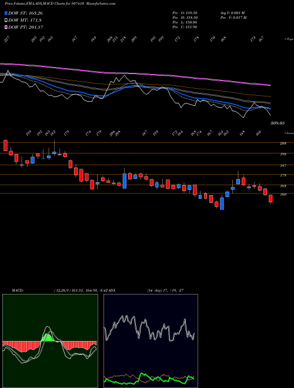Image resolution: width=294 pixels, height=388 pixels.
Task: Click the Pre C: 151.90 value
Action: (185, 27)
